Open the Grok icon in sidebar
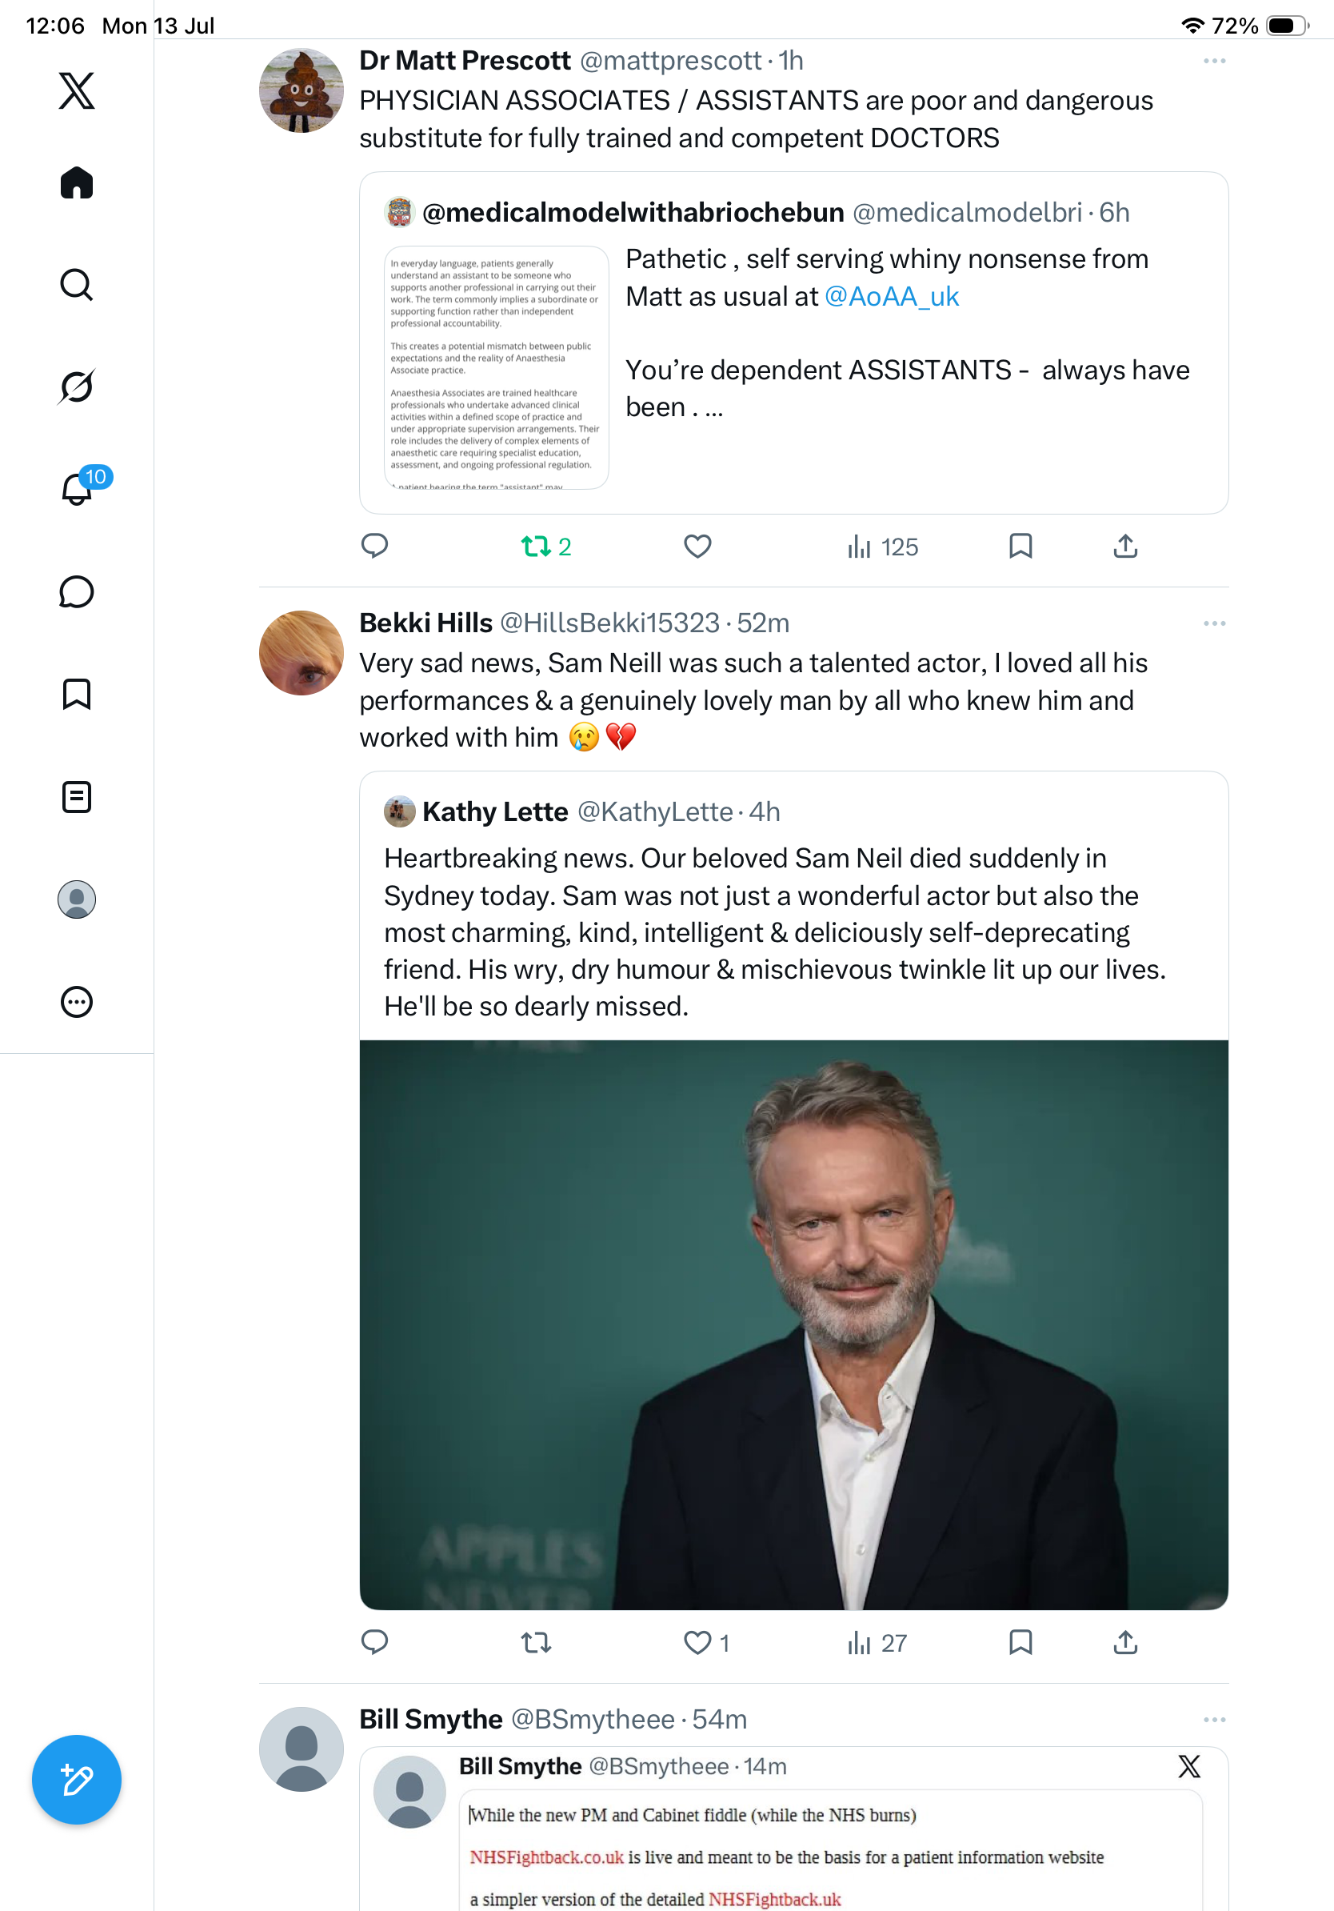The width and height of the screenshot is (1334, 1911). (x=77, y=387)
